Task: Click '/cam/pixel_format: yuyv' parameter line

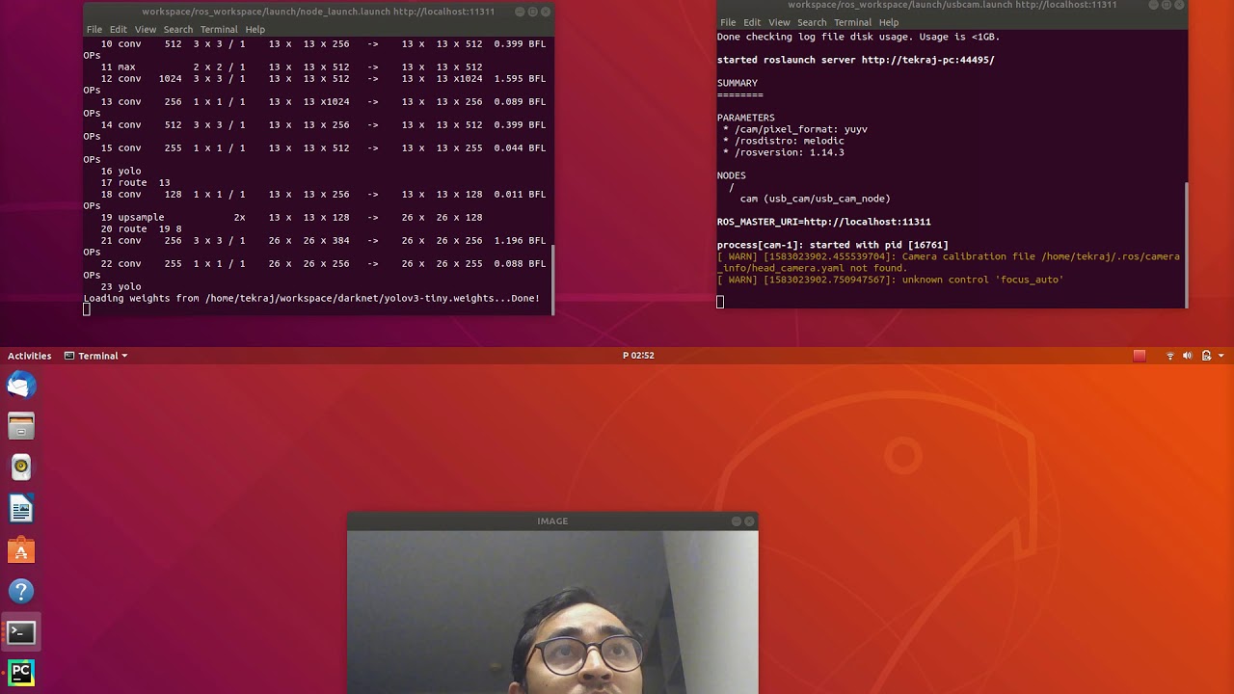Action: click(x=795, y=129)
